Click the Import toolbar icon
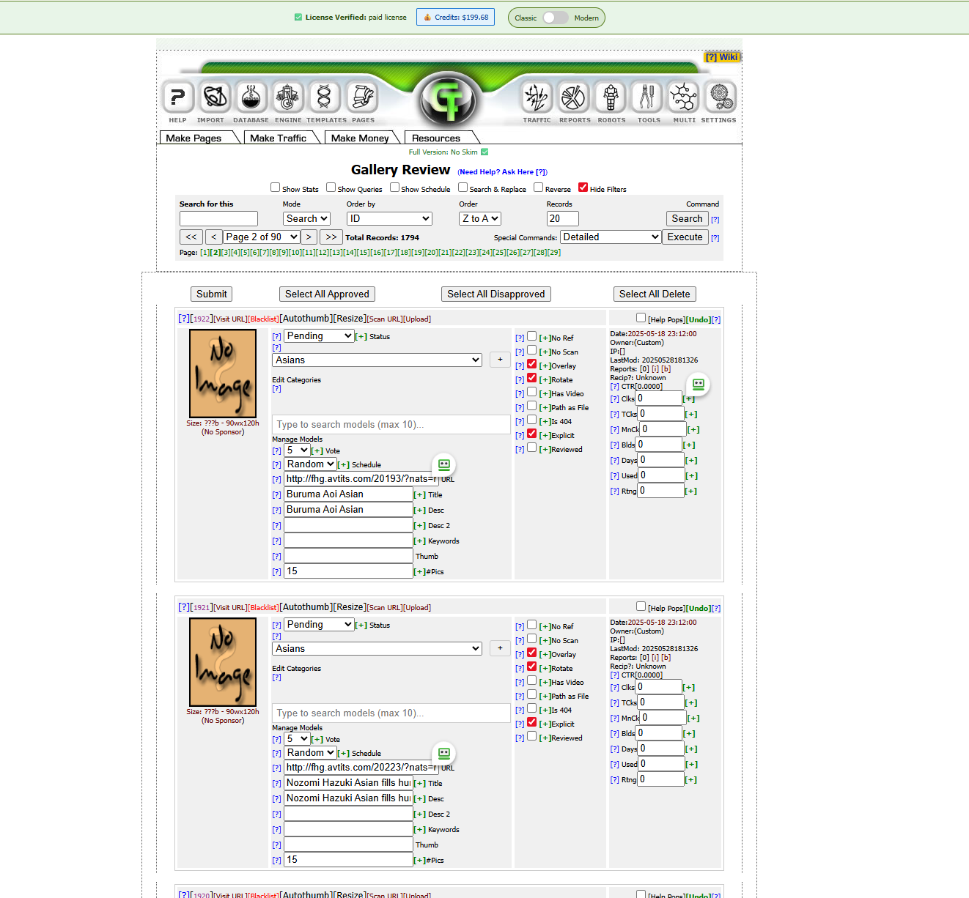 [x=214, y=97]
